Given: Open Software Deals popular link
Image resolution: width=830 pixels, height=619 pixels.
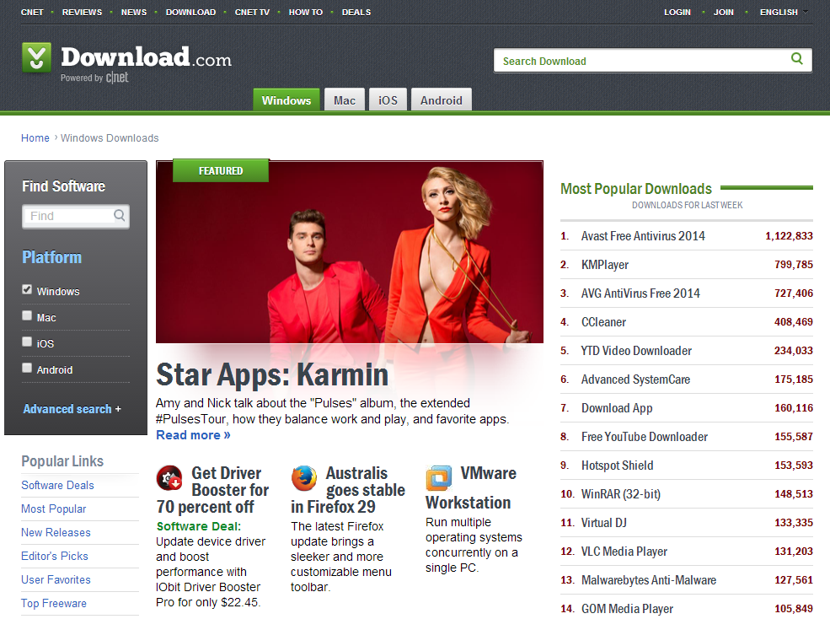Looking at the screenshot, I should point(57,485).
